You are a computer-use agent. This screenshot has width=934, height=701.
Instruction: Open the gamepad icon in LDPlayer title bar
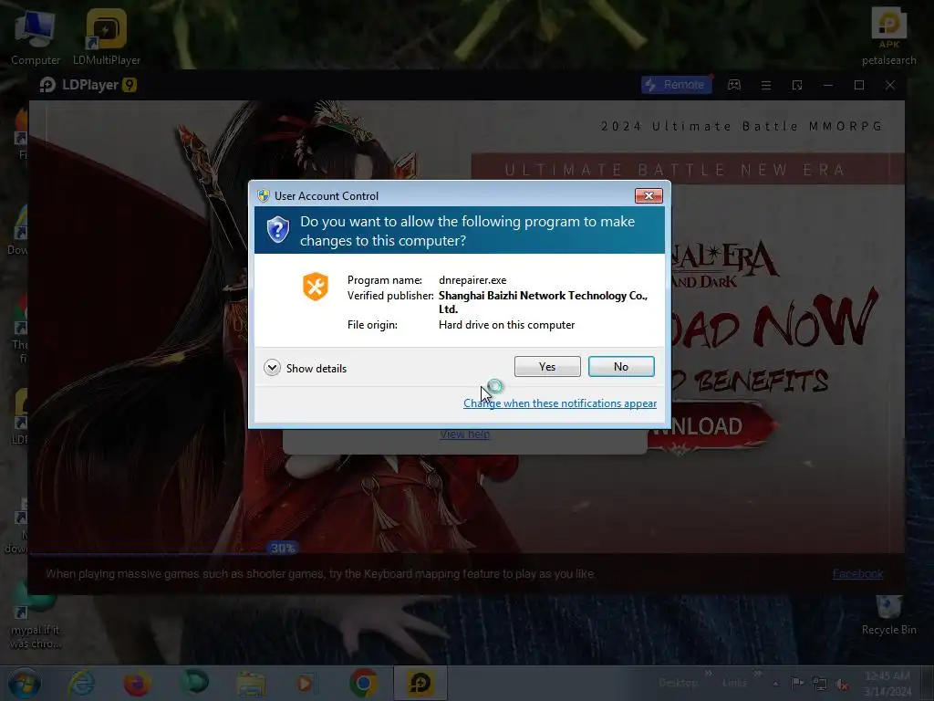click(734, 85)
